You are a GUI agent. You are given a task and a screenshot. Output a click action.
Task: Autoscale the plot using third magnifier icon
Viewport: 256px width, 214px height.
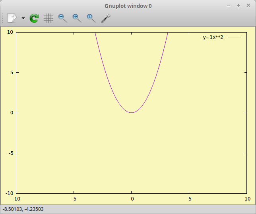pos(91,18)
